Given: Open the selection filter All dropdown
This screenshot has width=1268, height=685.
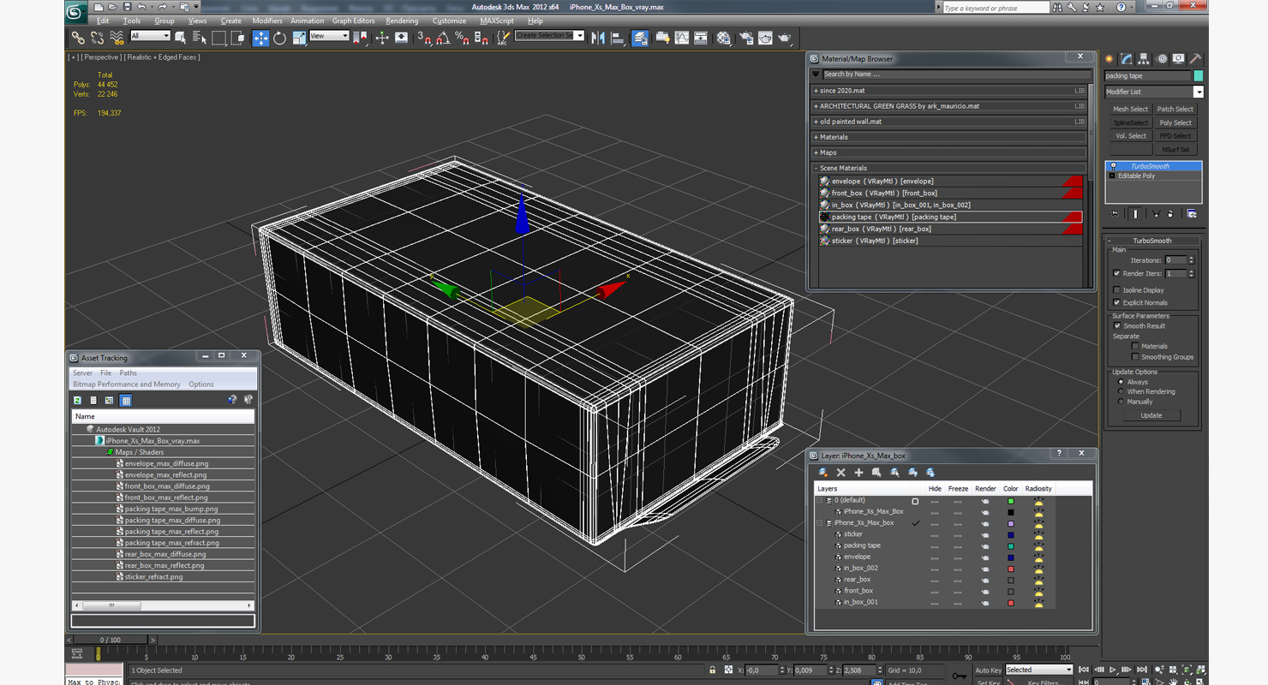Looking at the screenshot, I should [x=150, y=36].
